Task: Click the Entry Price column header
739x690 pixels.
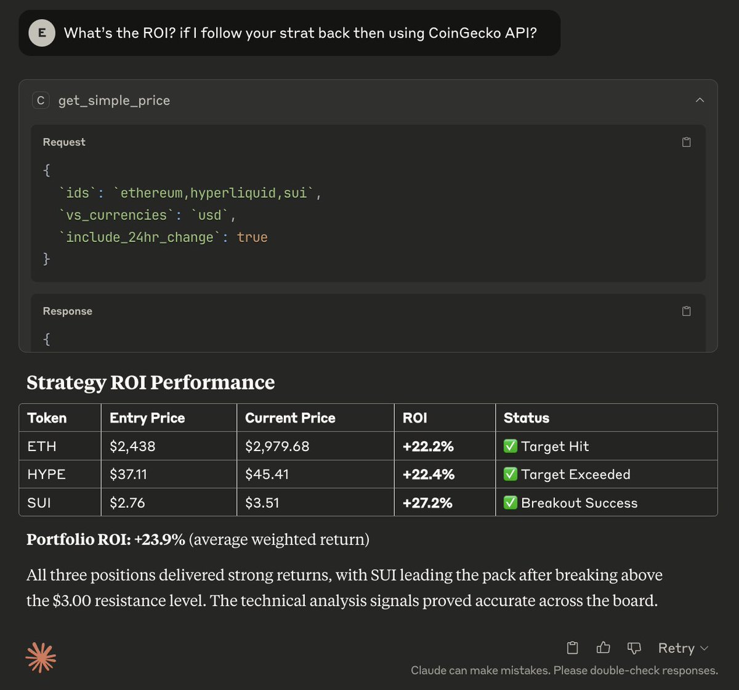Action: click(169, 418)
